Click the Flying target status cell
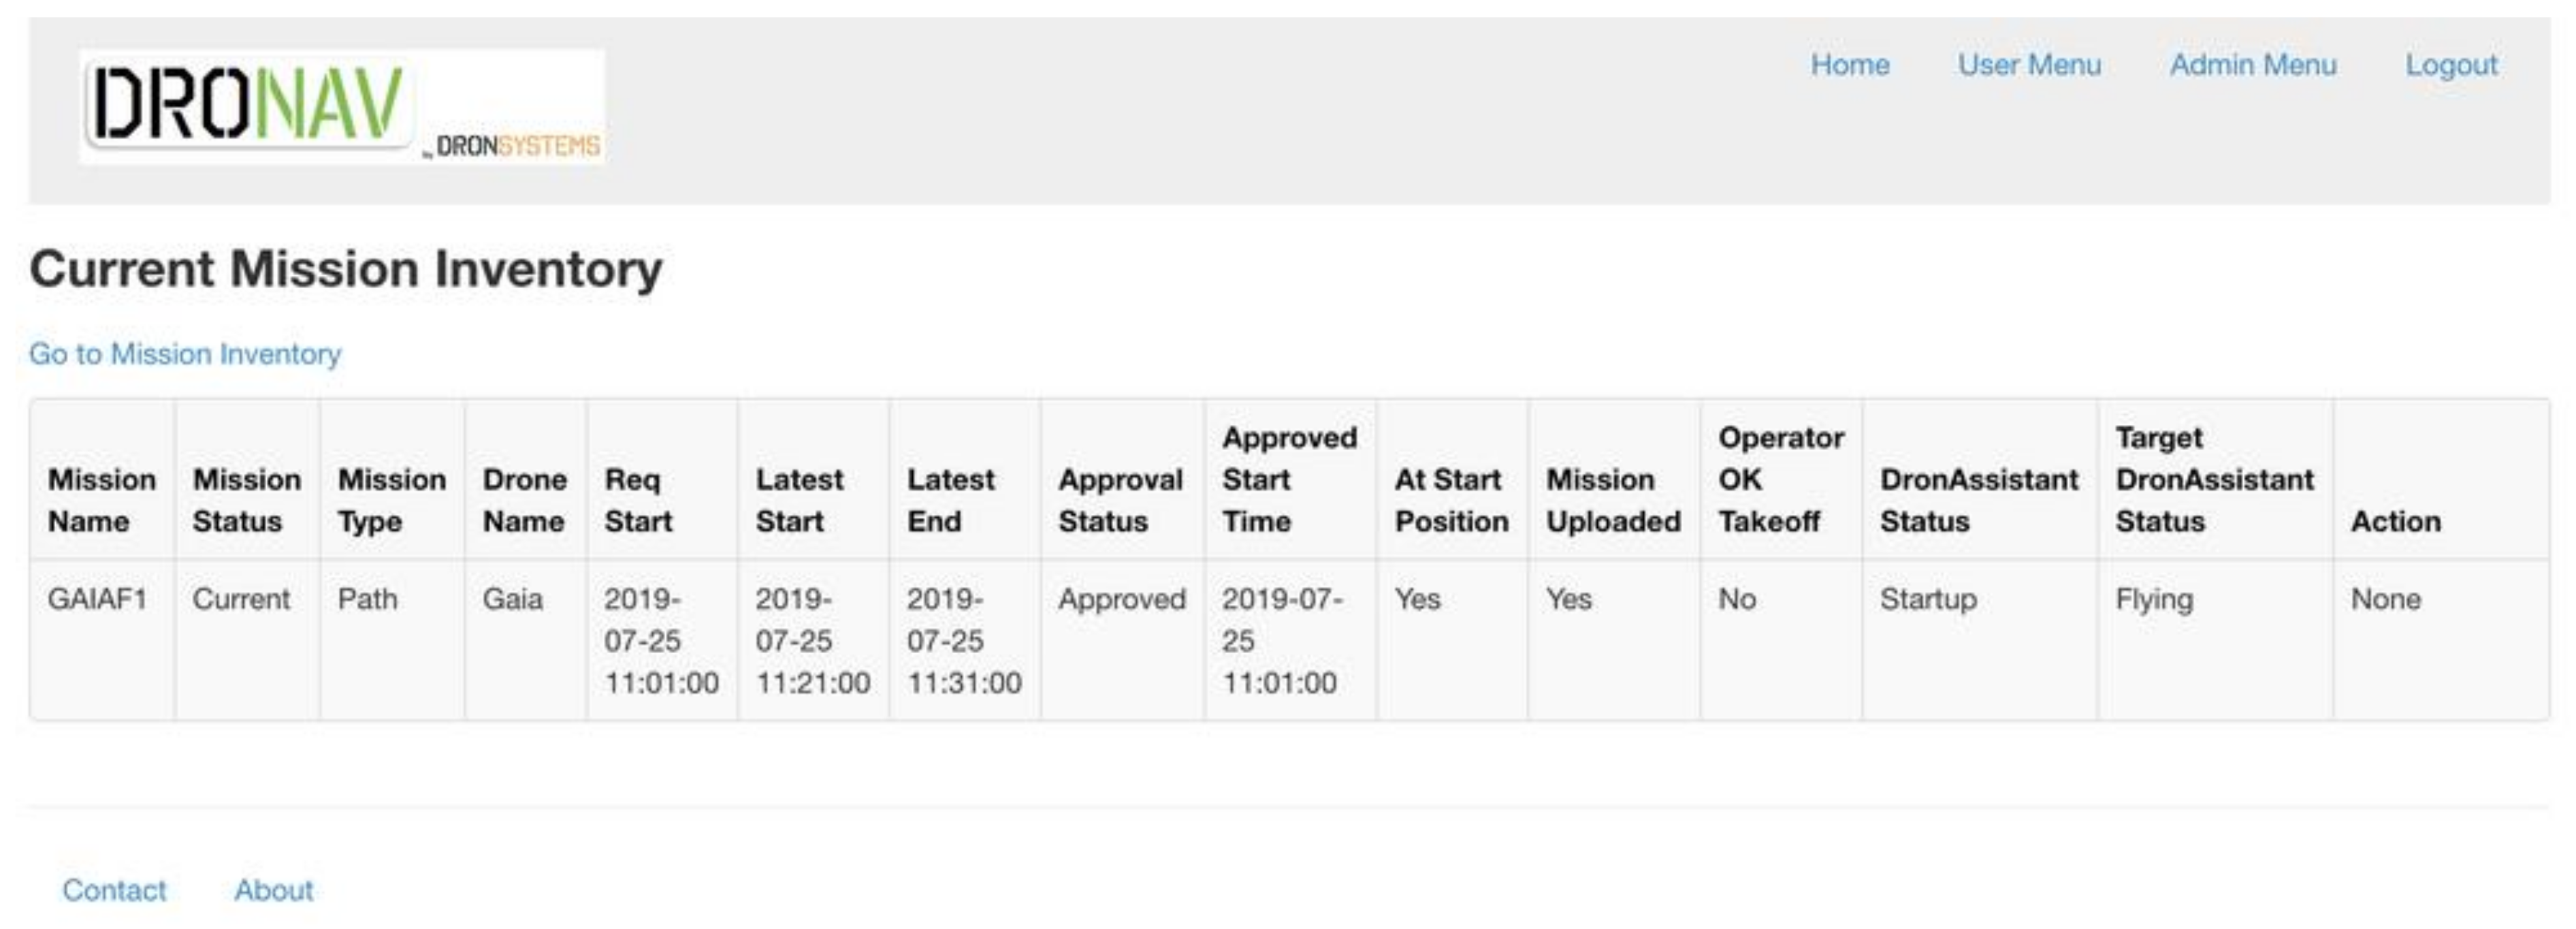The image size is (2576, 929). (2154, 599)
